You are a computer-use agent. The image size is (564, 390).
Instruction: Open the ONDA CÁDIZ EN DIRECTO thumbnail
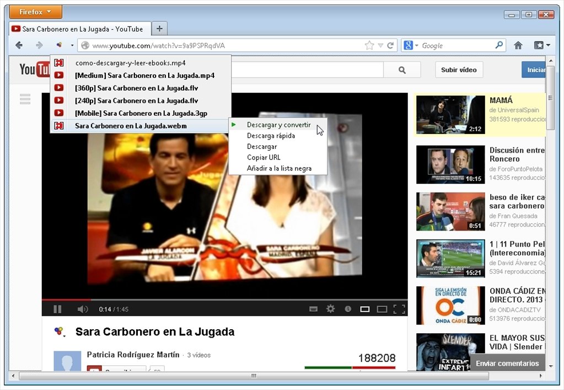(x=450, y=306)
